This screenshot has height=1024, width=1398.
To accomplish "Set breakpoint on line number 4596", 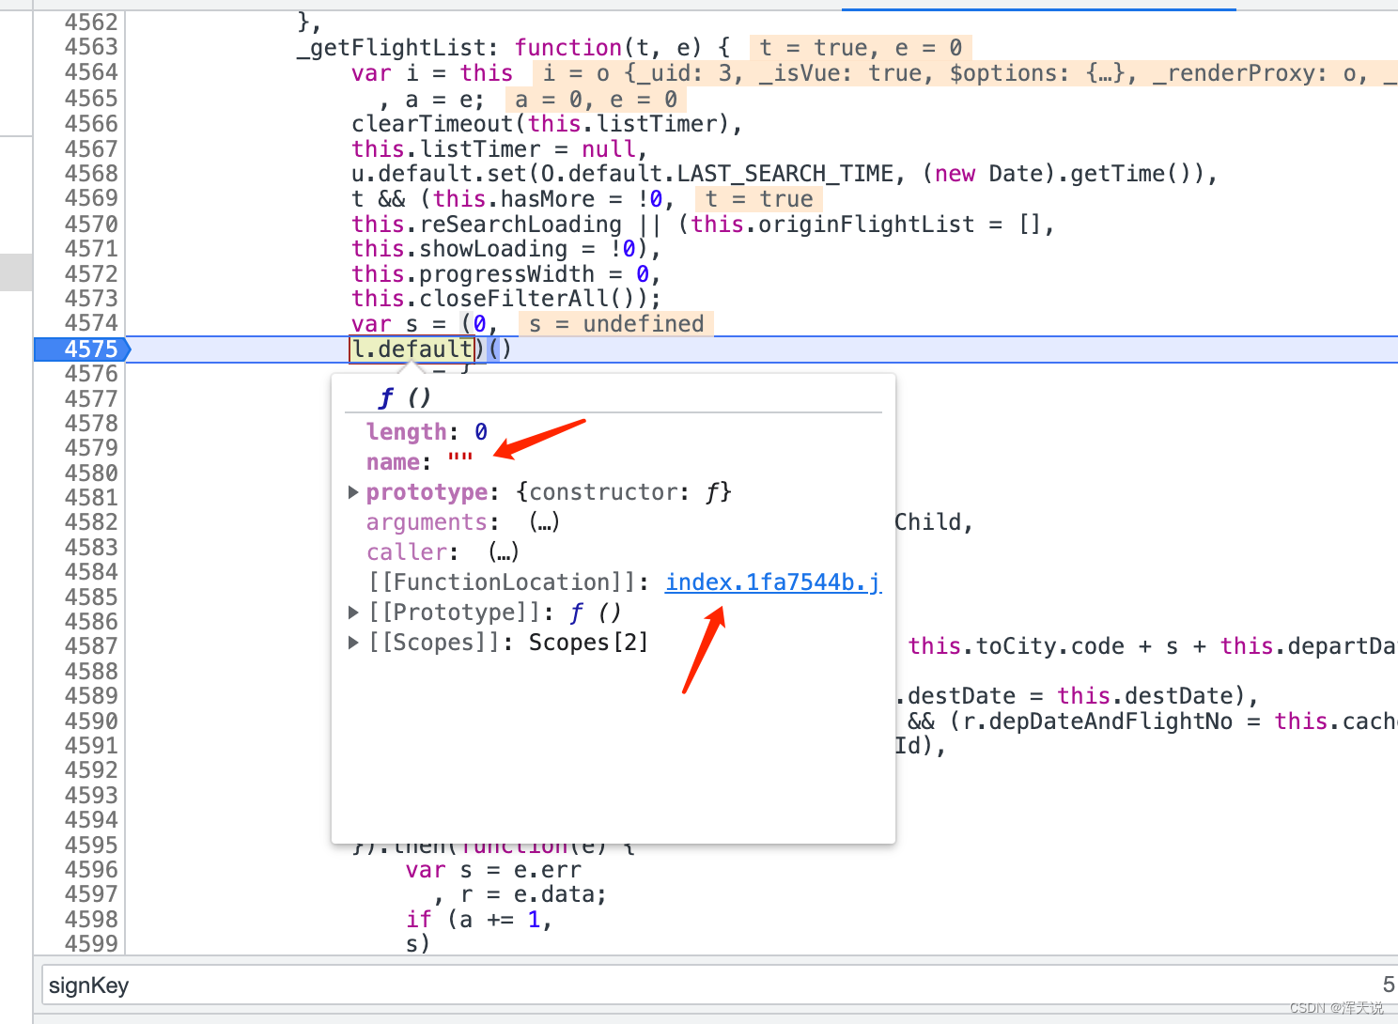I will [x=91, y=870].
